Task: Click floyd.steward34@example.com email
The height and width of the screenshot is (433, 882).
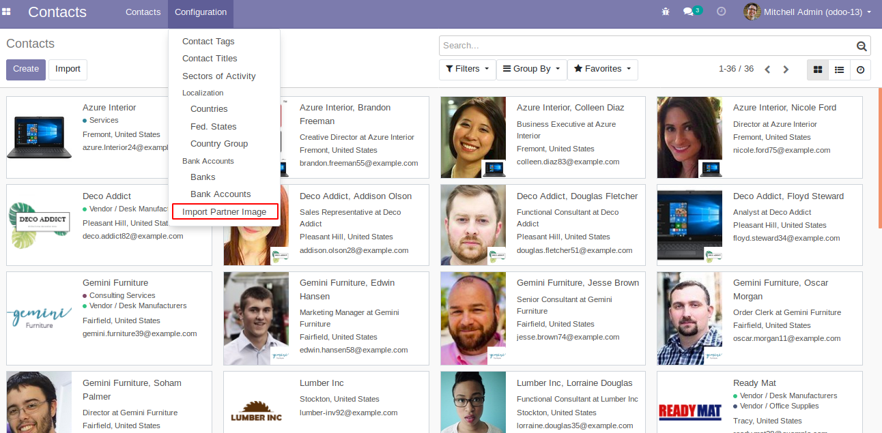Action: pos(786,238)
